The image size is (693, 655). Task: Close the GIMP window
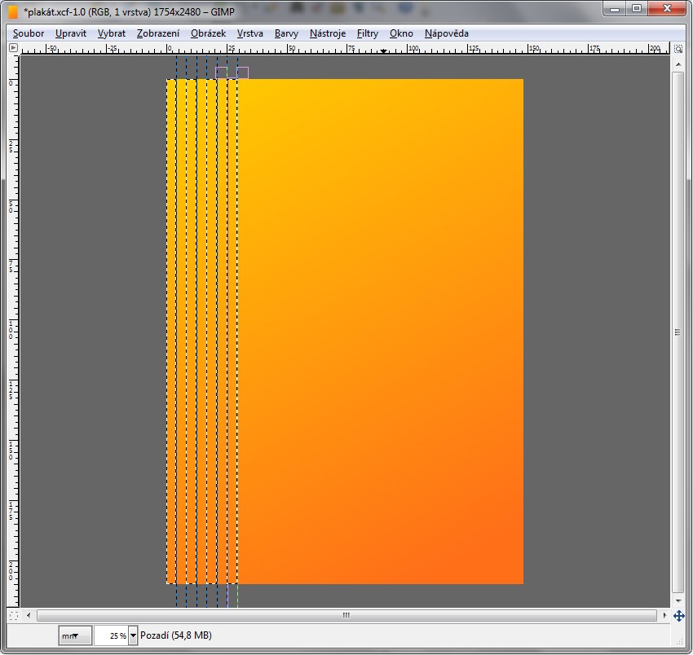tap(668, 9)
